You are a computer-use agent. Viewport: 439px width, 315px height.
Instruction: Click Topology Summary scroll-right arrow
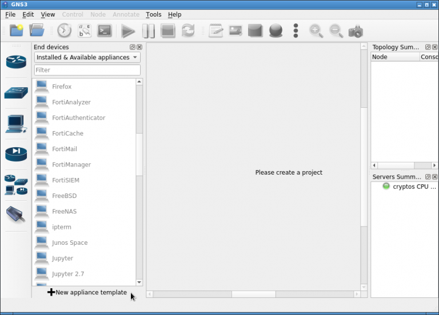pos(434,165)
